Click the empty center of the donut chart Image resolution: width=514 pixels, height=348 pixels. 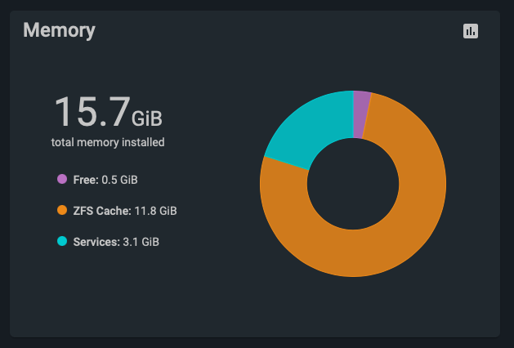(353, 184)
